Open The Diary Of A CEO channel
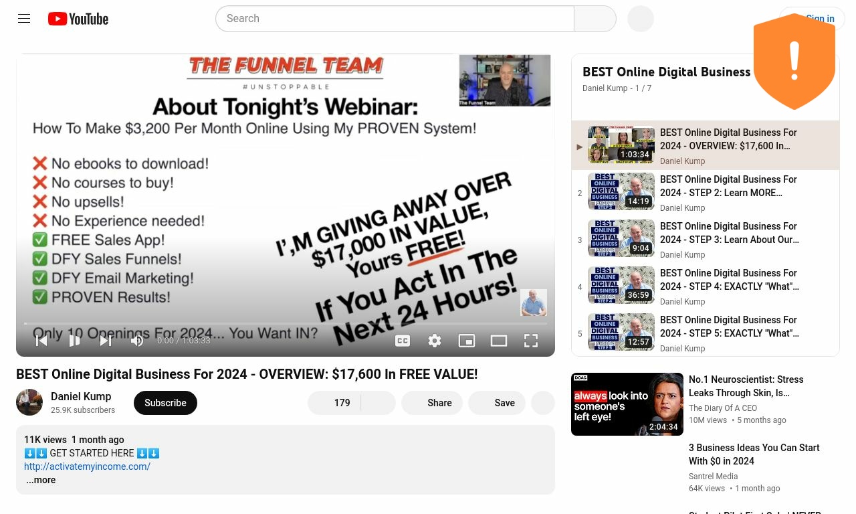This screenshot has height=514, width=856. (723, 408)
